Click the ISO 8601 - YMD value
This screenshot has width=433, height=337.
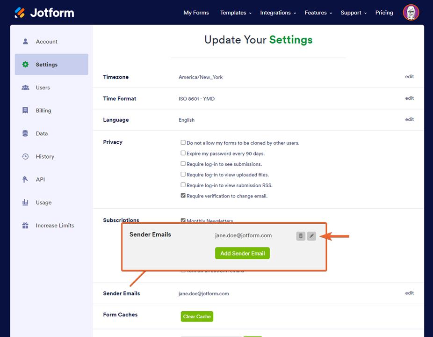(196, 99)
